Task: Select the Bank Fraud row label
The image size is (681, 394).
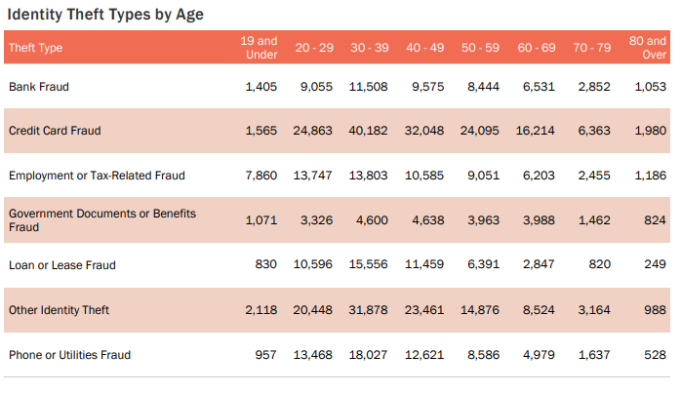Action: click(x=39, y=87)
